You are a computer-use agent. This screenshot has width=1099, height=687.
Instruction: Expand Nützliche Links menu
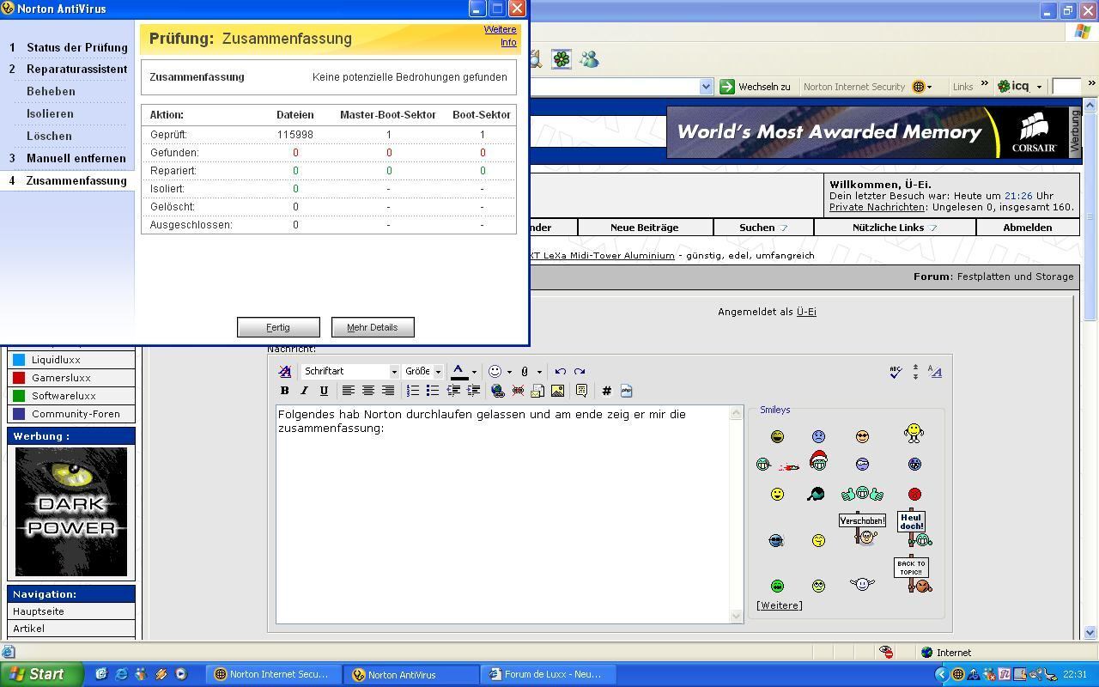tap(895, 228)
